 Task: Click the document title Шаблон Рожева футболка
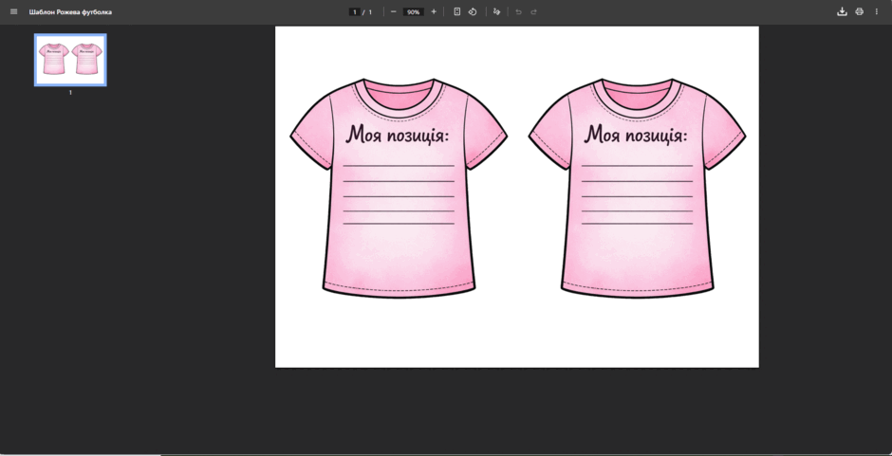tap(70, 12)
